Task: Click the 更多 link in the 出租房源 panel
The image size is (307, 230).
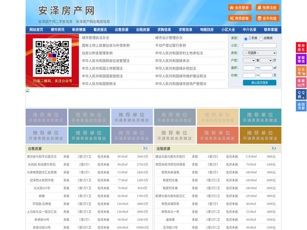Action: [x=275, y=149]
